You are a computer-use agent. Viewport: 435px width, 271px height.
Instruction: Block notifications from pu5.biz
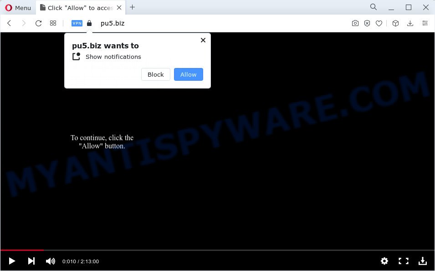156,74
